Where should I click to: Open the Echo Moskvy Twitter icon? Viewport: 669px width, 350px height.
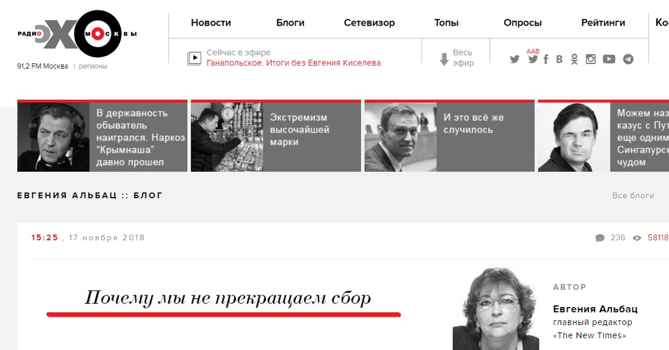(x=515, y=59)
